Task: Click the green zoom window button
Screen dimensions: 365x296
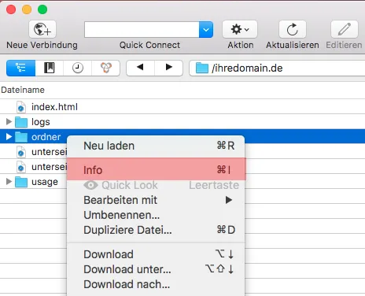Action: click(42, 9)
